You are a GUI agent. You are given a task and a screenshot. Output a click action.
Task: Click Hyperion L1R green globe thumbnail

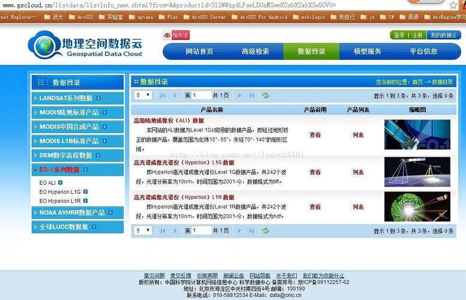click(x=417, y=206)
